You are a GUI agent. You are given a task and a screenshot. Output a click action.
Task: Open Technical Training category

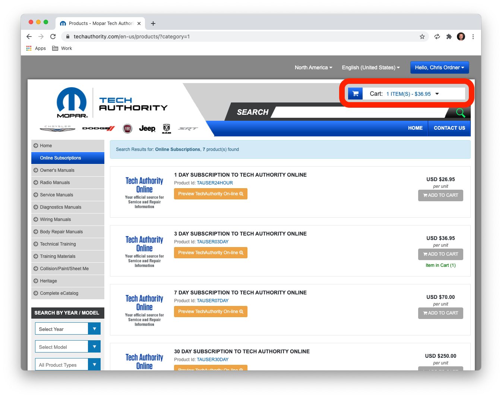point(68,244)
